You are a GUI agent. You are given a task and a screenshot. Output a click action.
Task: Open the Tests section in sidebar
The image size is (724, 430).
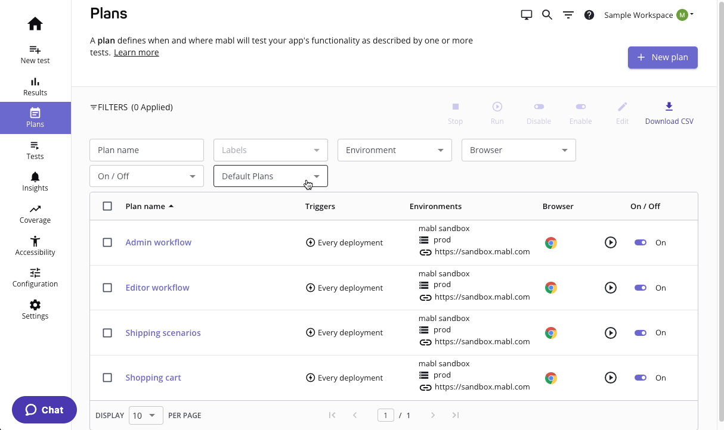coord(35,150)
